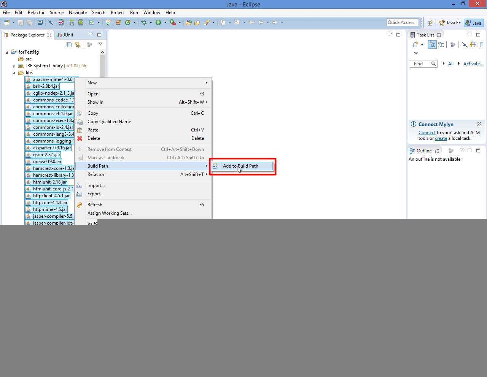Image resolution: width=487 pixels, height=377 pixels.
Task: Click the Quick Access input field
Action: [403, 22]
